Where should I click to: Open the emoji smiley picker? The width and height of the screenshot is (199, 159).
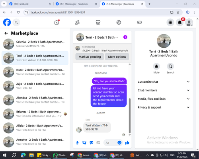coord(119,143)
